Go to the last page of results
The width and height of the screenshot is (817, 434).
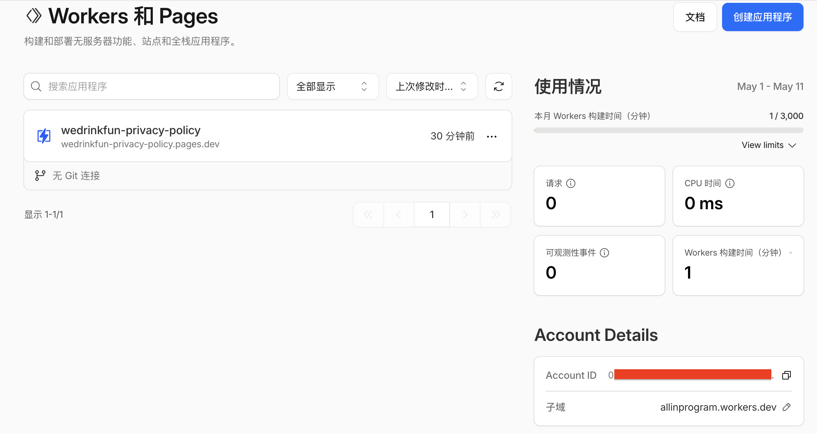click(x=495, y=215)
